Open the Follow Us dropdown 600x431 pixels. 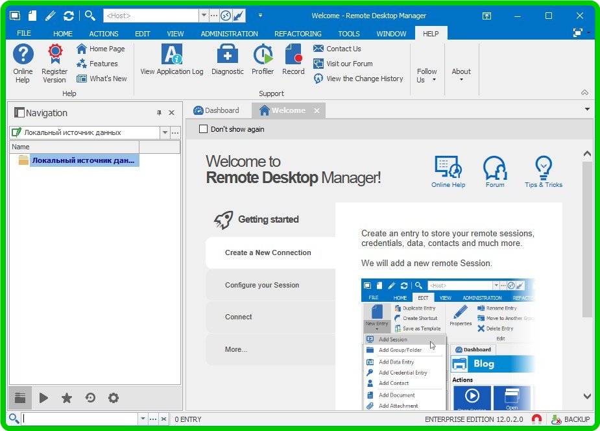pos(426,75)
